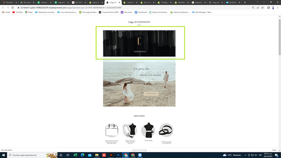Open the weather widget showing 14°C Nublado
This screenshot has width=281, height=158.
pyautogui.click(x=232, y=155)
